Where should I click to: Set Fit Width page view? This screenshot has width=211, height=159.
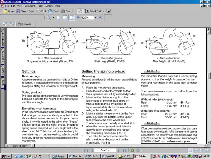pos(72,18)
